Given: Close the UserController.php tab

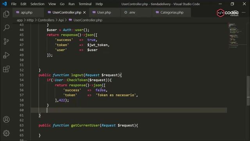Looking at the screenshot, I should (84, 13).
